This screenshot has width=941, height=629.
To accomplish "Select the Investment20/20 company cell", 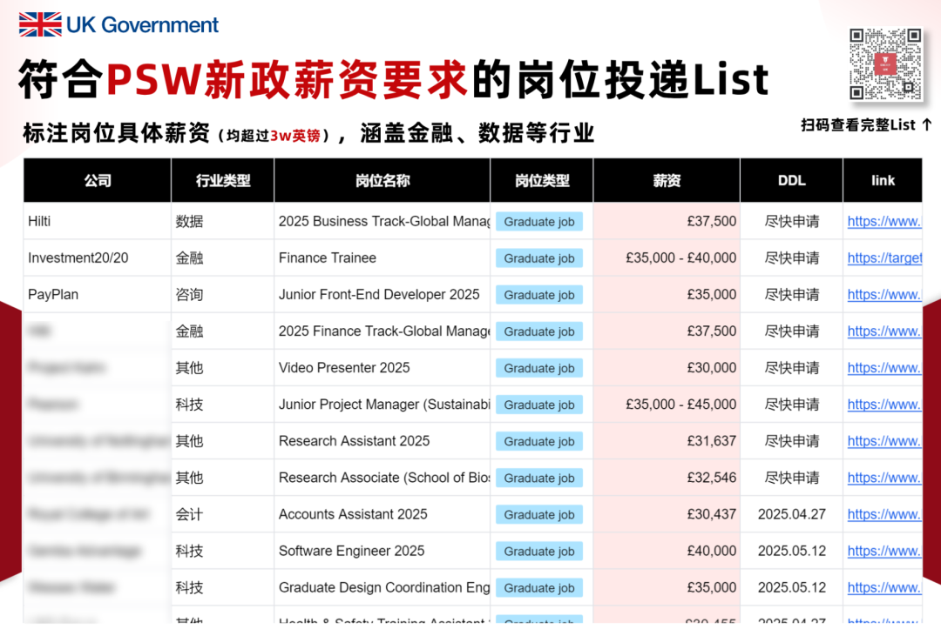I will [98, 258].
